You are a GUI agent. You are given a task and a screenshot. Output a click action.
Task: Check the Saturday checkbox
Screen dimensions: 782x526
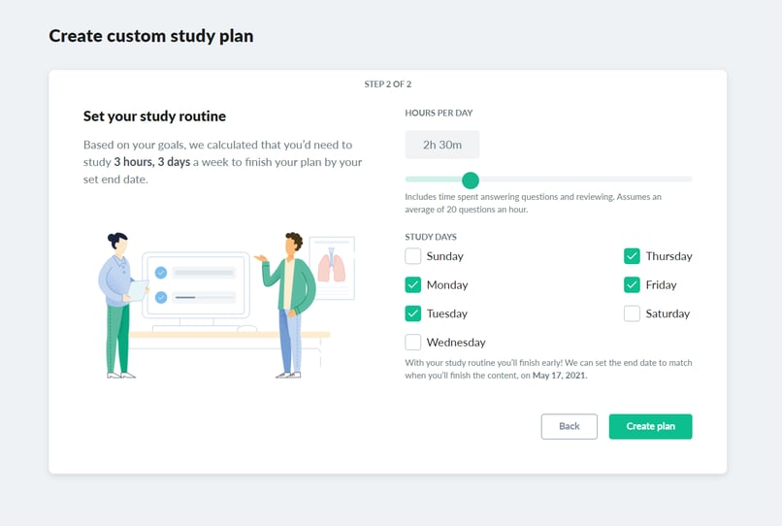click(632, 313)
